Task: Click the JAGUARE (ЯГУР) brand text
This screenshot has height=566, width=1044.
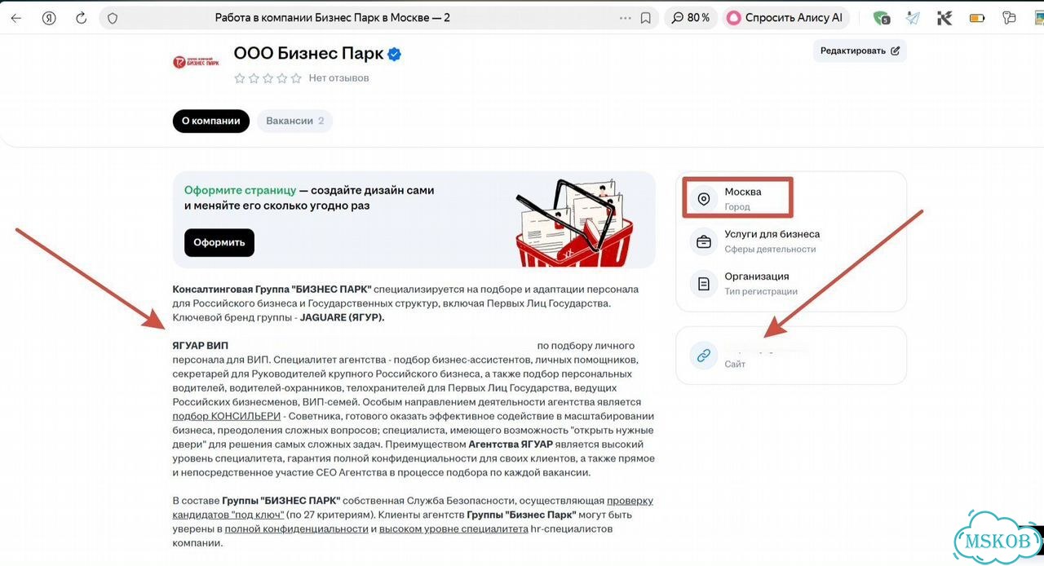Action: coord(342,317)
